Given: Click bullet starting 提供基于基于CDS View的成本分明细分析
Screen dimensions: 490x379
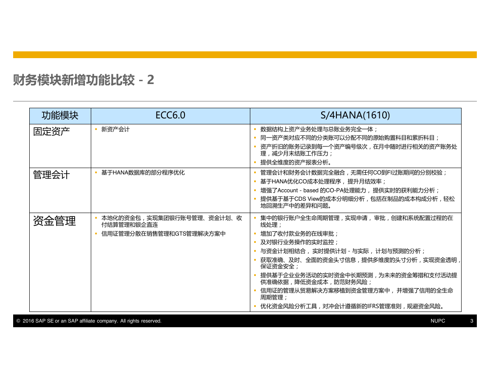Looking at the screenshot, I should [x=358, y=202].
